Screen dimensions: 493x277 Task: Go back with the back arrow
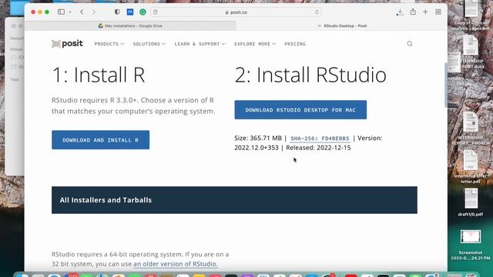tap(82, 12)
